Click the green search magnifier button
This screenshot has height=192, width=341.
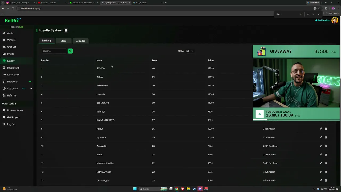(70, 51)
